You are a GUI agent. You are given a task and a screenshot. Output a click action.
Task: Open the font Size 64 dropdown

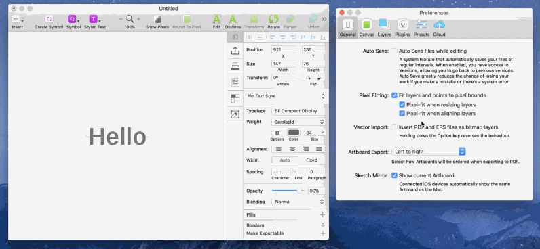[x=315, y=133]
